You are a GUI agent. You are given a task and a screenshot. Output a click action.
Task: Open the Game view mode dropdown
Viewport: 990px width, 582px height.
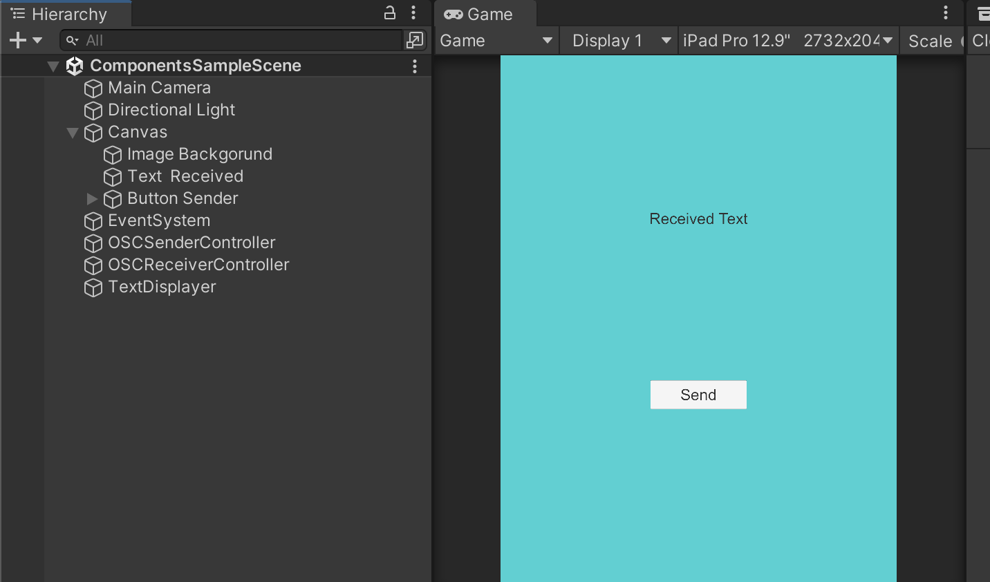point(496,41)
